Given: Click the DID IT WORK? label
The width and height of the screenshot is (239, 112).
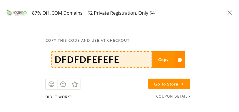Looking at the screenshot, I should pyautogui.click(x=59, y=97).
